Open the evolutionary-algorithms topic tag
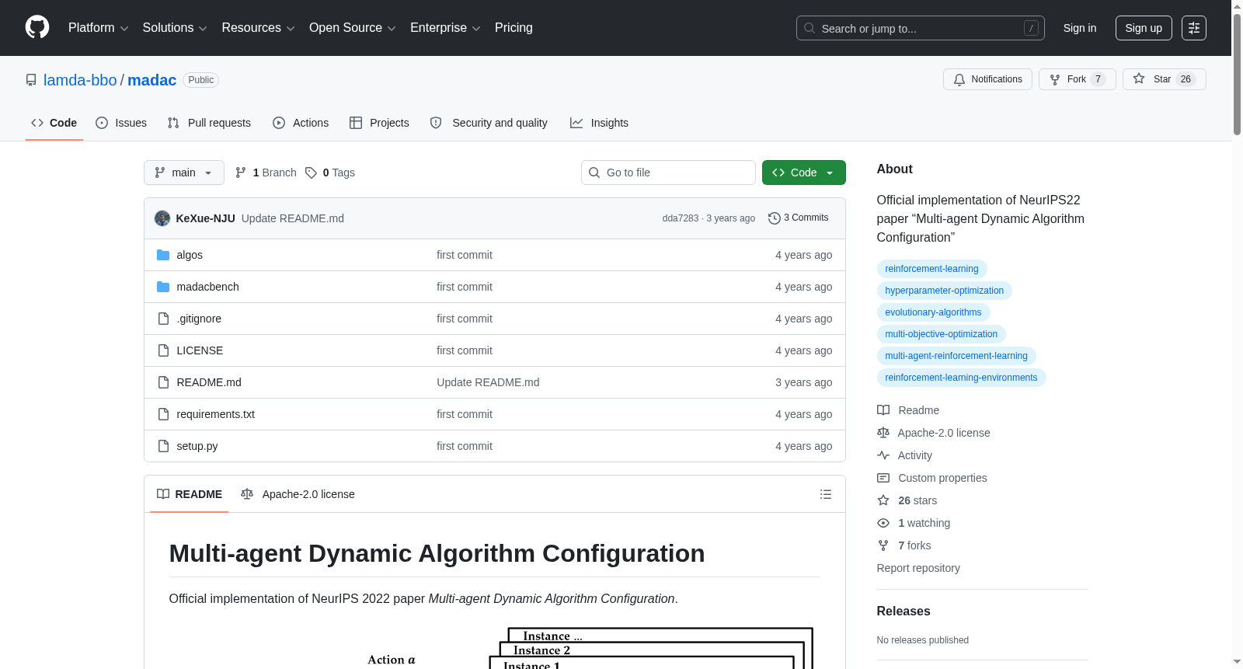 point(934,312)
